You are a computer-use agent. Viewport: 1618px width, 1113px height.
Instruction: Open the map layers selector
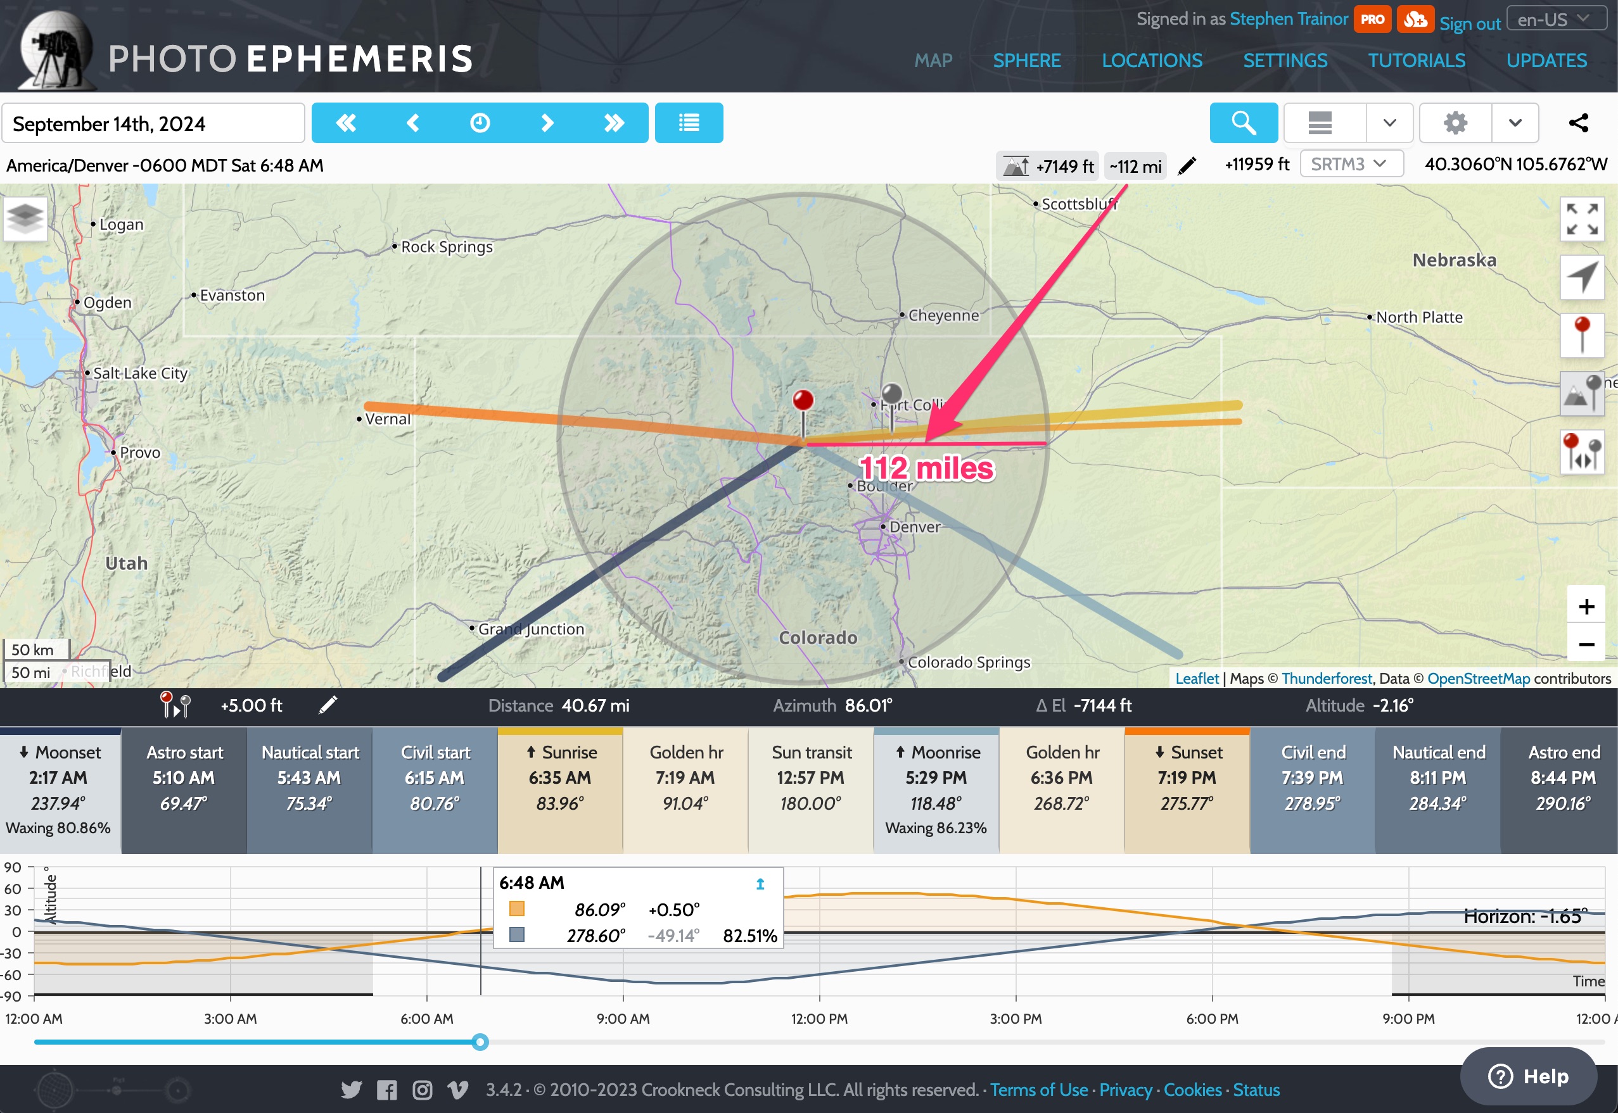click(x=25, y=218)
